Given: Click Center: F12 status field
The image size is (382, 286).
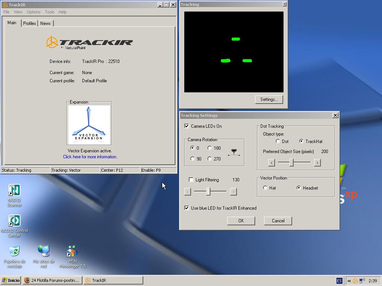Looking at the screenshot, I should (120, 170).
